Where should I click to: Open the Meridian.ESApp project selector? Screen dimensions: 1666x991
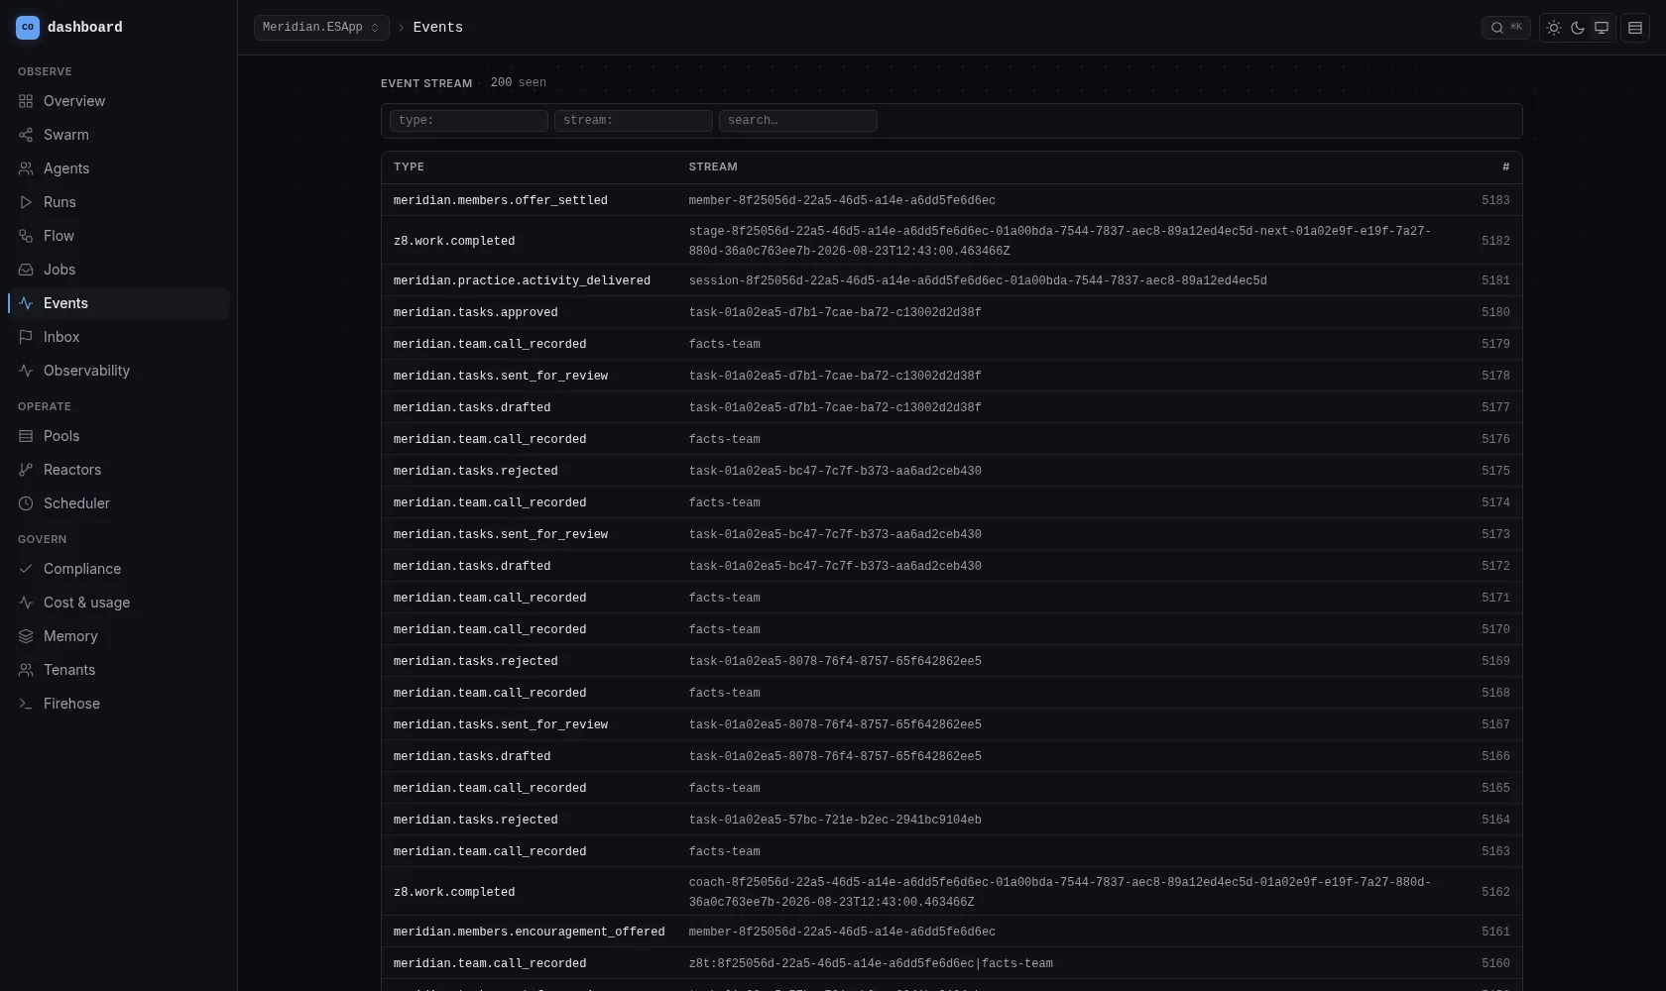(x=321, y=28)
